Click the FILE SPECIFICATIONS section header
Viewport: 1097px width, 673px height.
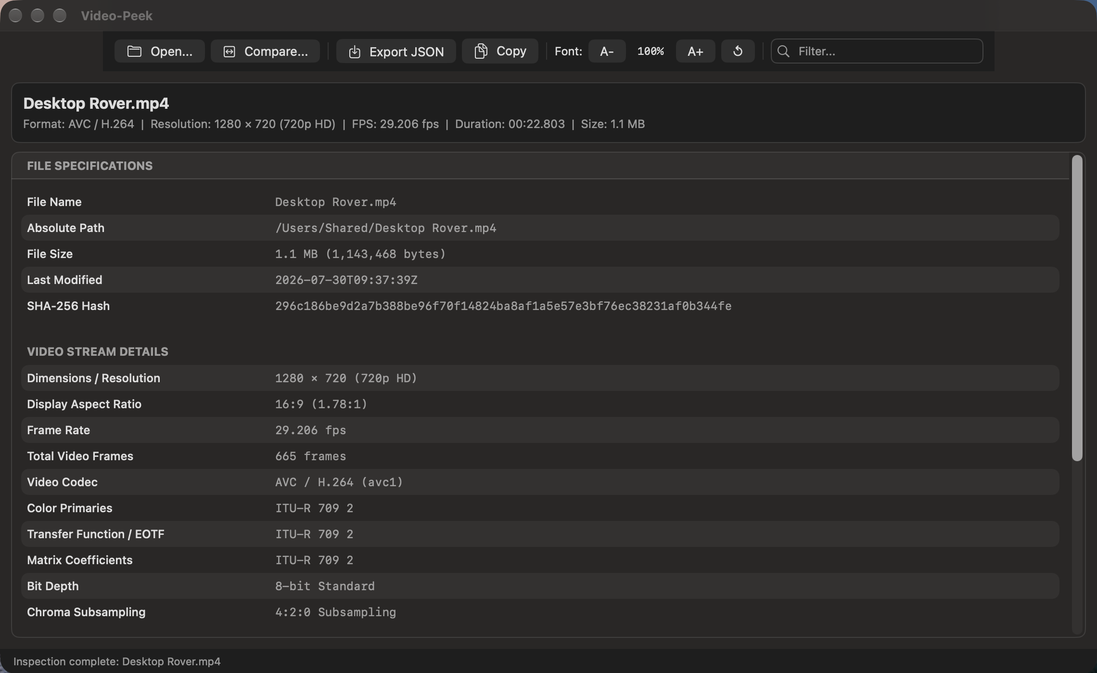(x=89, y=166)
